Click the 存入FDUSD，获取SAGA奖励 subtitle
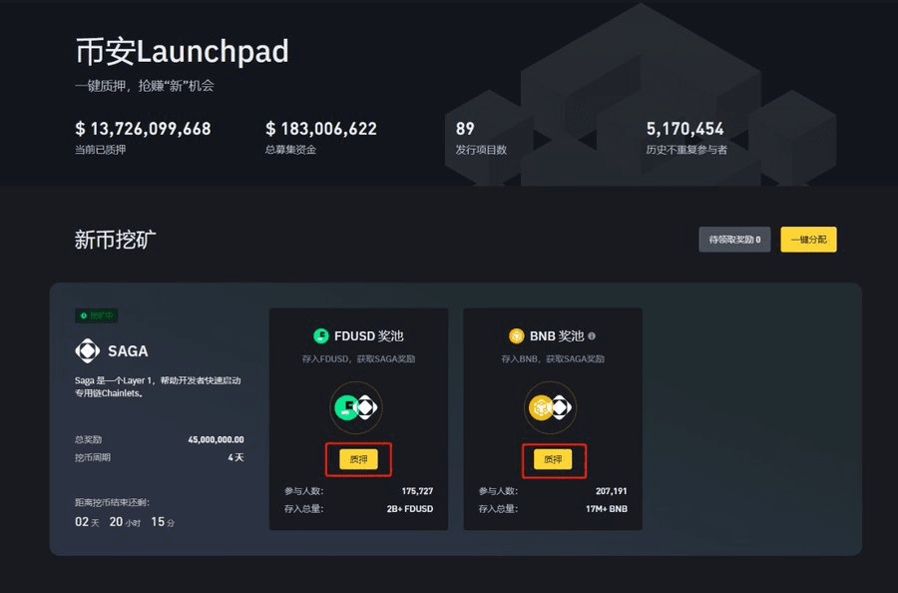 tap(358, 358)
